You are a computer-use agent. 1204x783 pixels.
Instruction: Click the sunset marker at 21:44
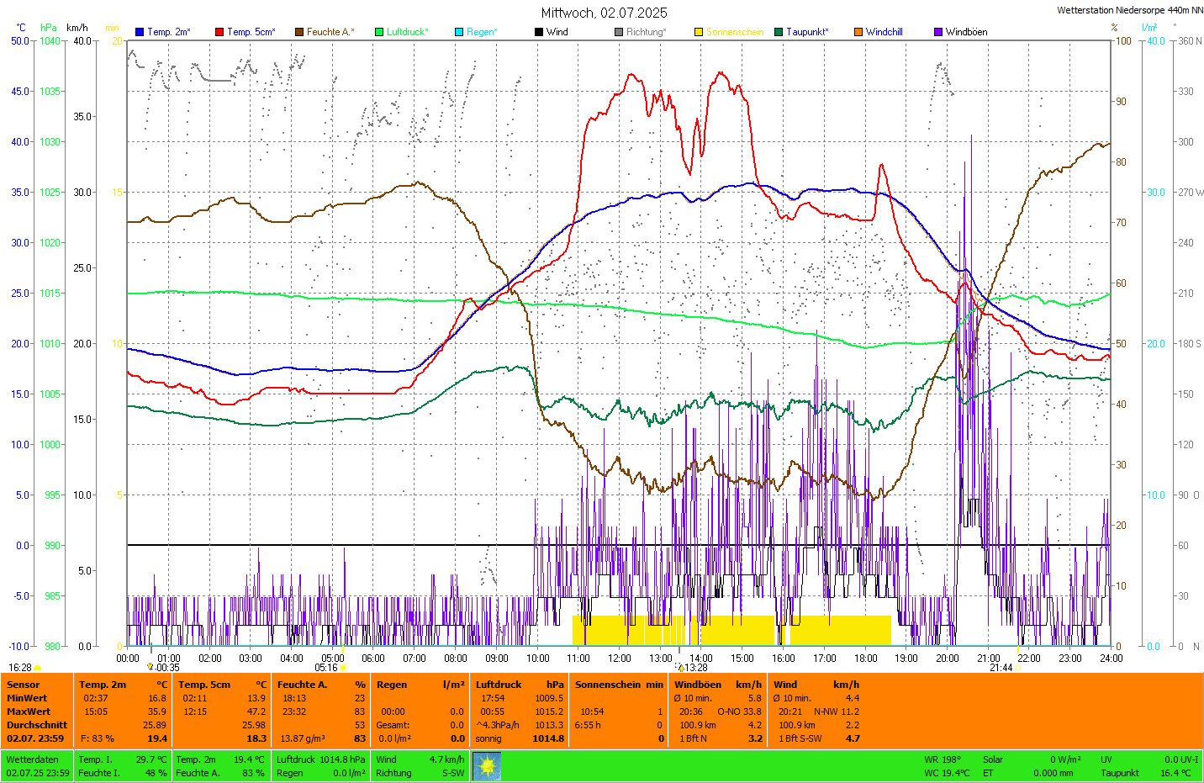1017,668
